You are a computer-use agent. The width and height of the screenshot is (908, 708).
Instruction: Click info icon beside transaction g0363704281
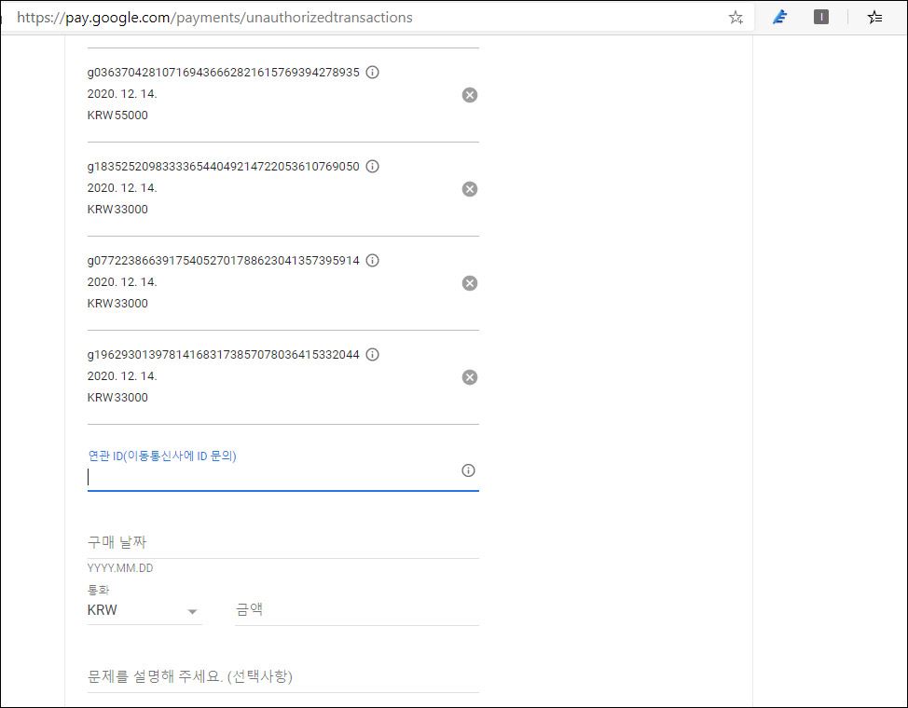pyautogui.click(x=372, y=73)
